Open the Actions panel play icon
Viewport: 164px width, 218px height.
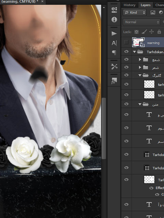[114, 33]
